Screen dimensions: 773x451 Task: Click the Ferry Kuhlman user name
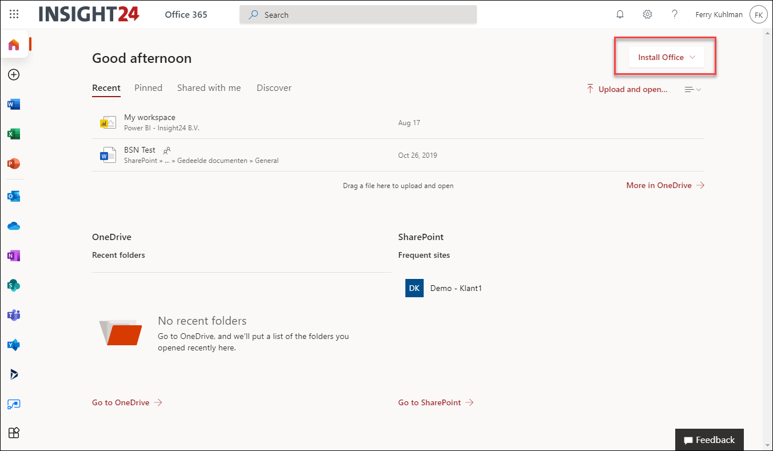(719, 15)
